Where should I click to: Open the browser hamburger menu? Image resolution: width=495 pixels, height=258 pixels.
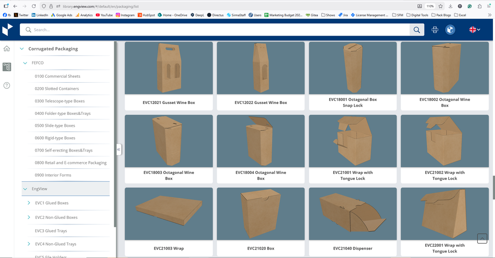click(x=489, y=6)
